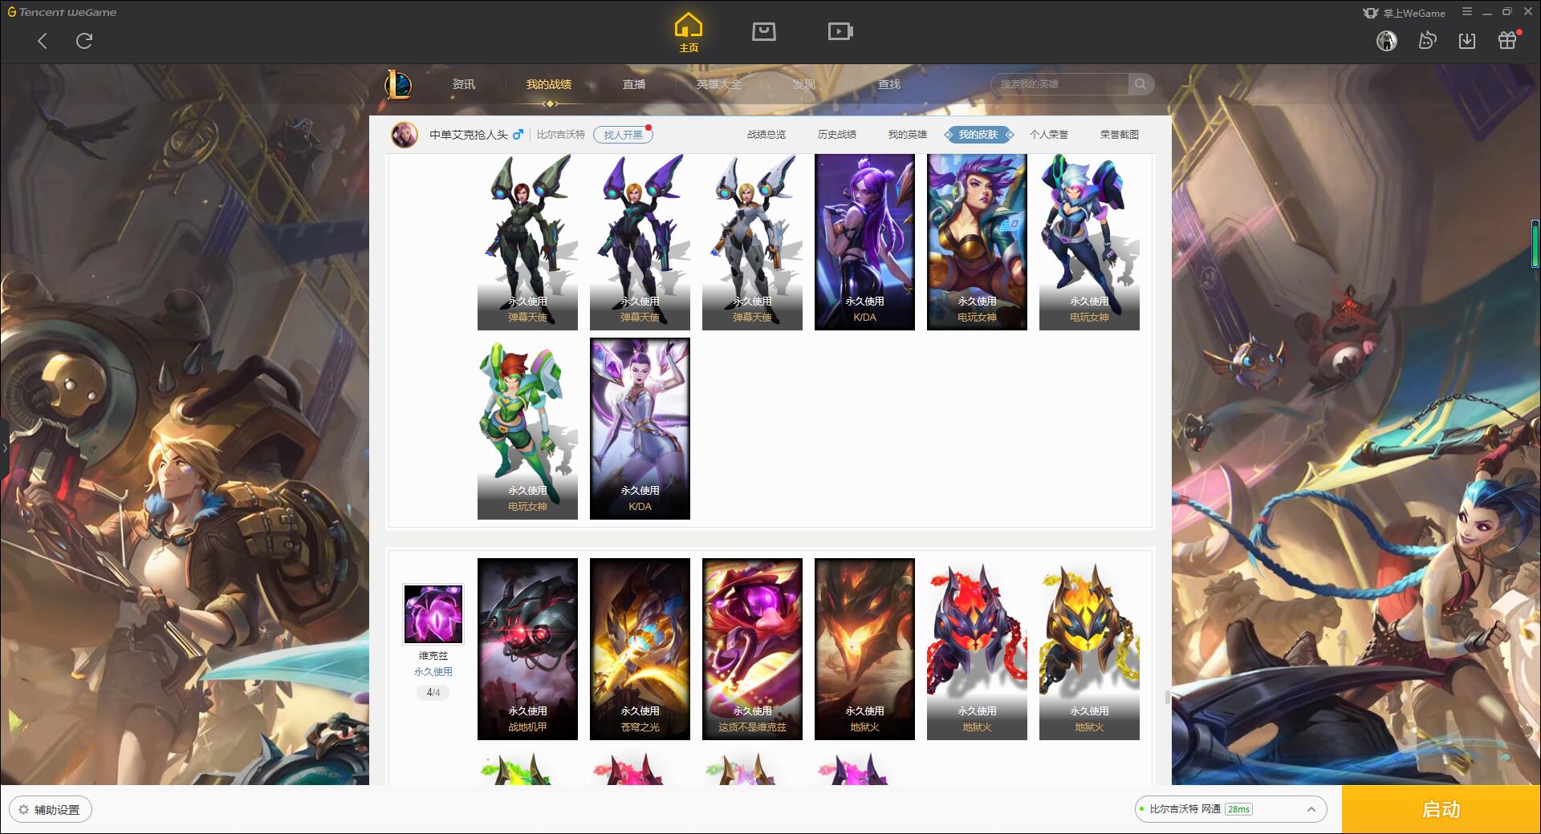The height and width of the screenshot is (834, 1541).
Task: Click the green page scrollbar on right edge
Action: coord(1535,244)
